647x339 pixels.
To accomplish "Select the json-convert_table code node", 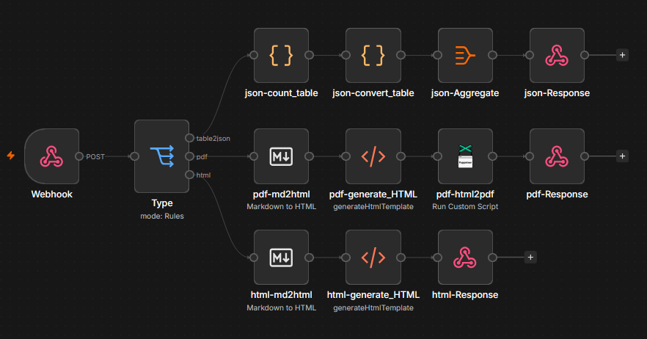I will 373,55.
